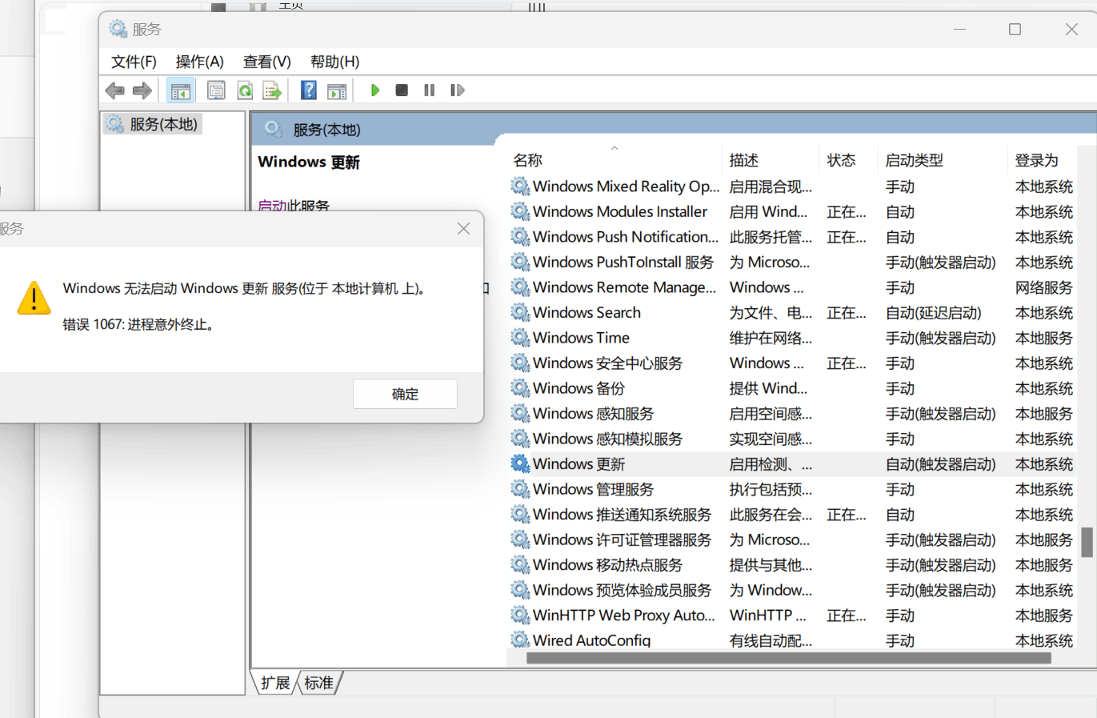
Task: Close the error 1067 dialog
Action: click(463, 229)
